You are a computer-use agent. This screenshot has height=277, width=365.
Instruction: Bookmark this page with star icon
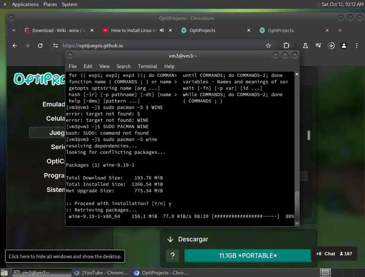click(x=268, y=46)
